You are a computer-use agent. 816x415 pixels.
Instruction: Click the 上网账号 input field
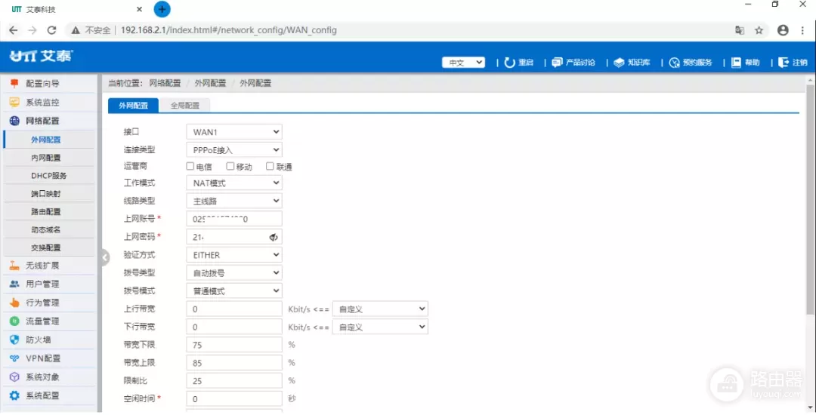(x=233, y=219)
